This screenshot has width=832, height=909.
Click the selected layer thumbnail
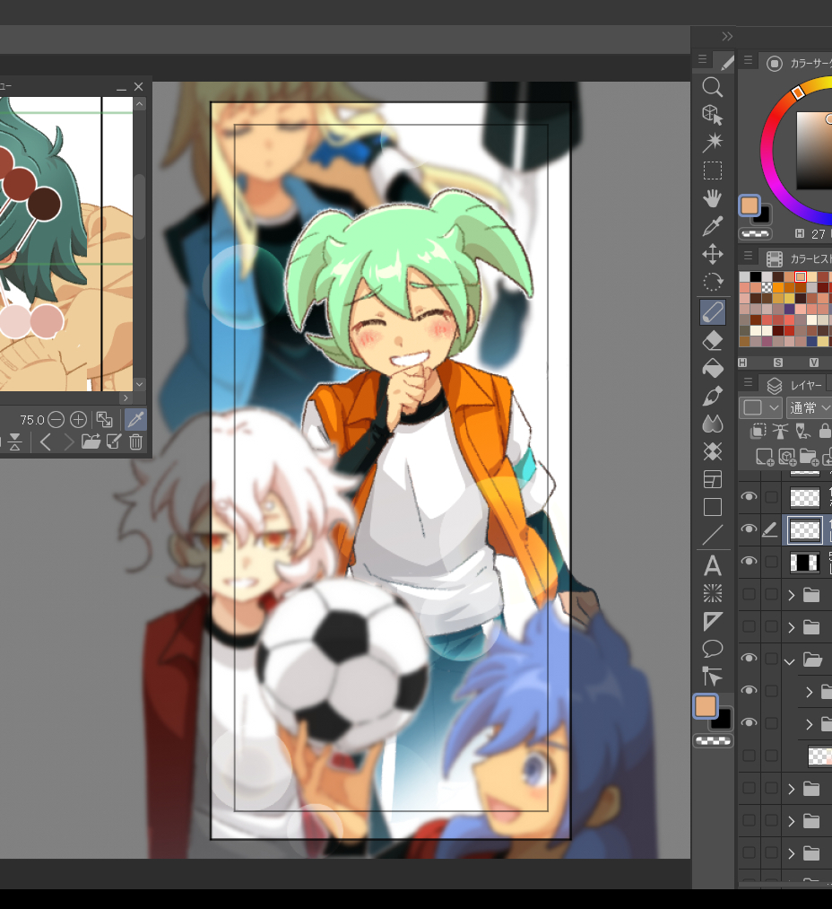805,529
